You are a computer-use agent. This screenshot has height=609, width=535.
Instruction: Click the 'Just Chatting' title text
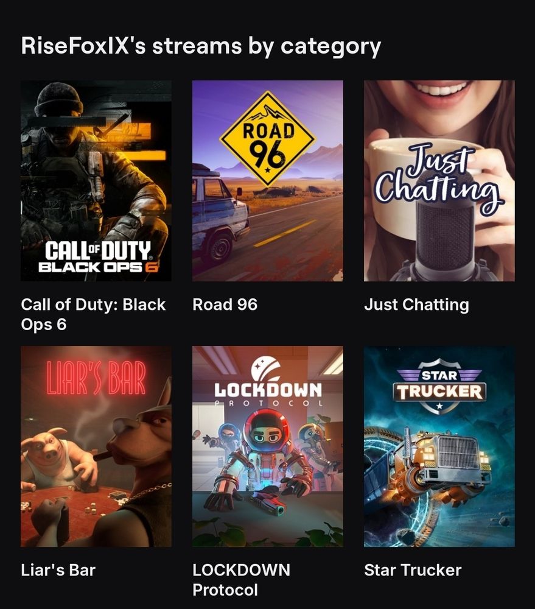(x=416, y=305)
